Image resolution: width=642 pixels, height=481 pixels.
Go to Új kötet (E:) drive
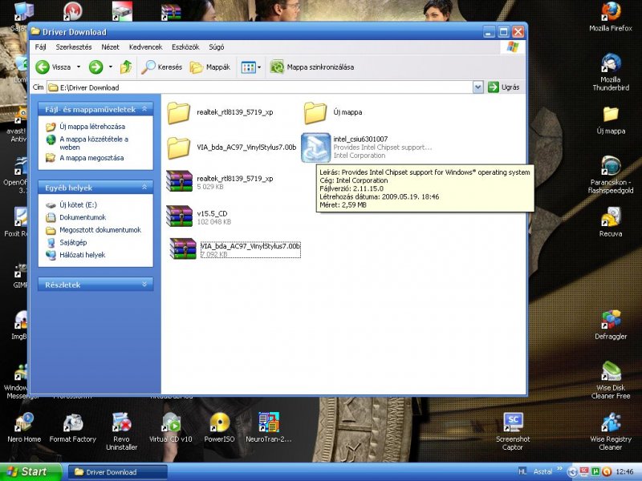coord(78,205)
